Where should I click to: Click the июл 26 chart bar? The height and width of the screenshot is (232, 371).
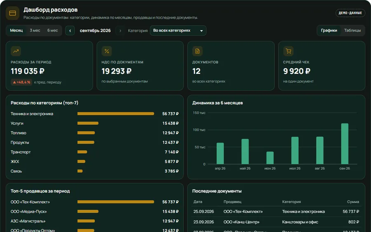pyautogui.click(x=295, y=150)
